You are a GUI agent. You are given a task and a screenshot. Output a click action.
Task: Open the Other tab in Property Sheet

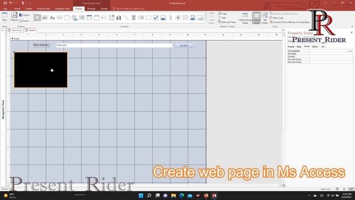tap(315, 47)
